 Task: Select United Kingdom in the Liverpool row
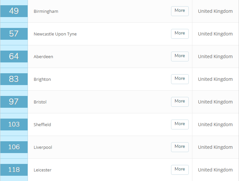coord(215,147)
